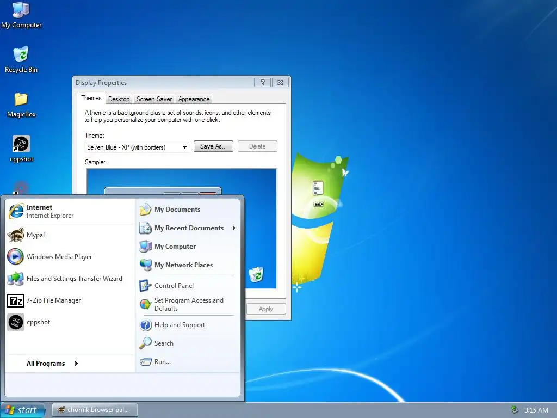Click the Apply button
This screenshot has height=418, width=557.
pyautogui.click(x=266, y=309)
